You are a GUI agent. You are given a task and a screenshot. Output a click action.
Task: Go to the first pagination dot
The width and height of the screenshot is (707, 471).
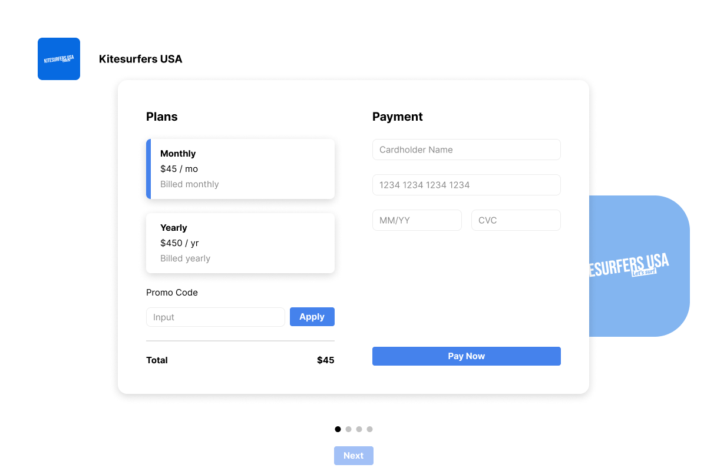[x=338, y=429]
